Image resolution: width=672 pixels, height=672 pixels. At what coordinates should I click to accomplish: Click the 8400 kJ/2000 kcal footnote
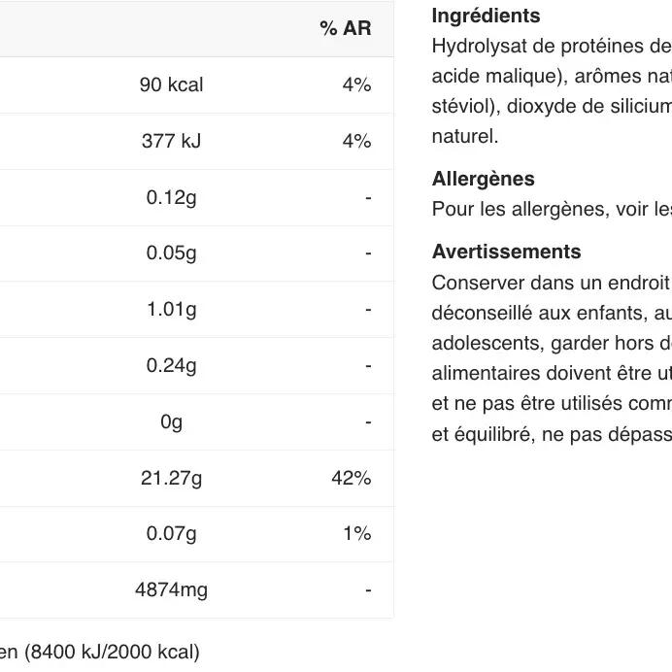(113, 652)
